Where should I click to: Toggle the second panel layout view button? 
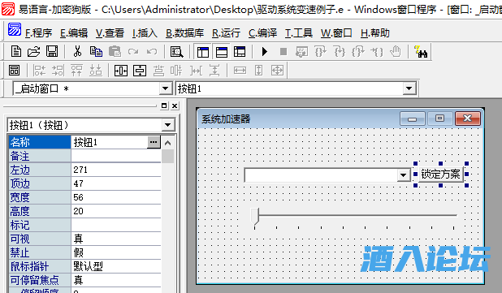[x=222, y=51]
